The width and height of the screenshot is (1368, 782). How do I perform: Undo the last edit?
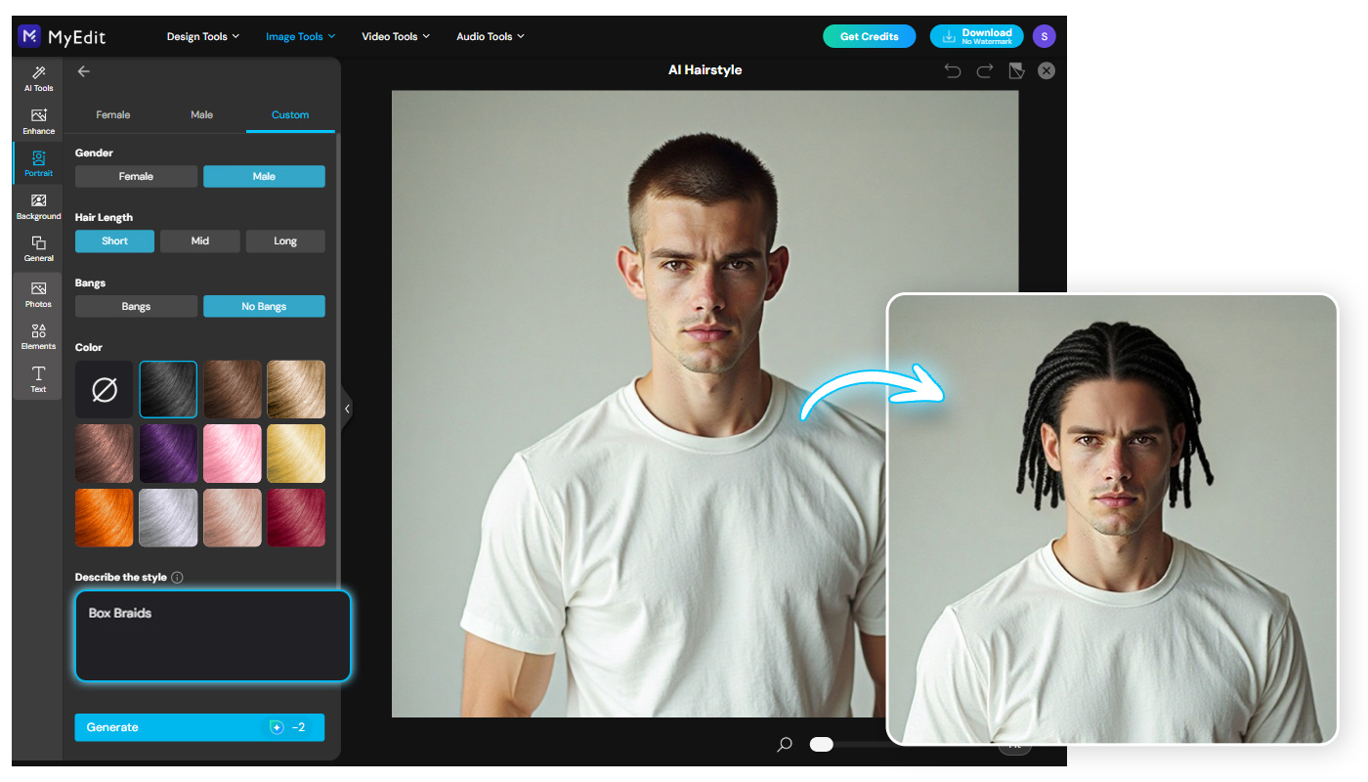tap(953, 70)
